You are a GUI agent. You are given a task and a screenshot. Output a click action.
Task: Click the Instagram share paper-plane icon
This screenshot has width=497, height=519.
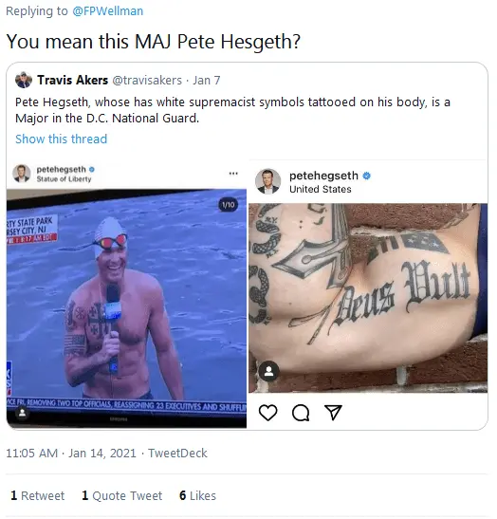(333, 413)
